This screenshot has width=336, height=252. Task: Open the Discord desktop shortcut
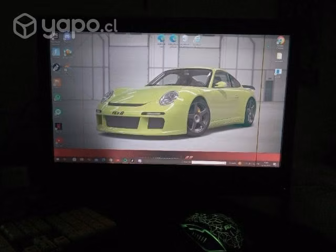click(x=67, y=37)
